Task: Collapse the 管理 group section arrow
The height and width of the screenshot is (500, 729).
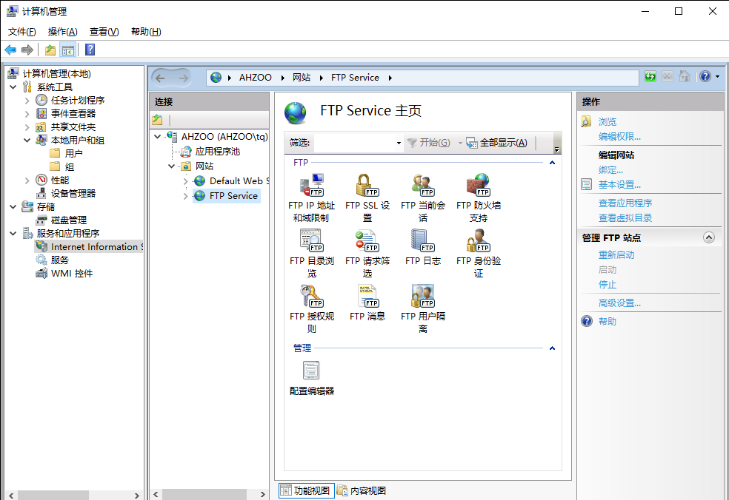Action: [x=552, y=348]
